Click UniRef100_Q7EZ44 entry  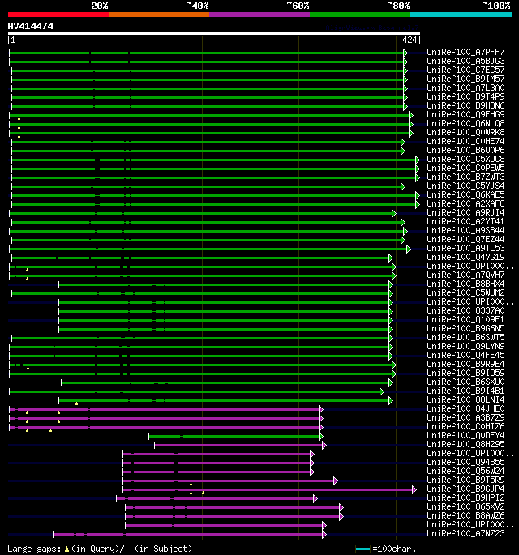coord(465,239)
